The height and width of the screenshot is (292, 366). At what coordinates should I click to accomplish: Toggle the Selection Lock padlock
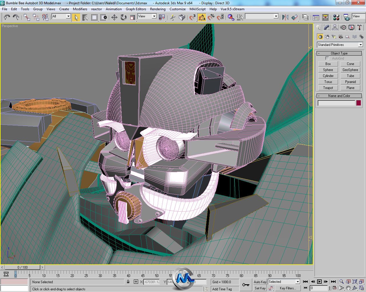[x=128, y=282]
